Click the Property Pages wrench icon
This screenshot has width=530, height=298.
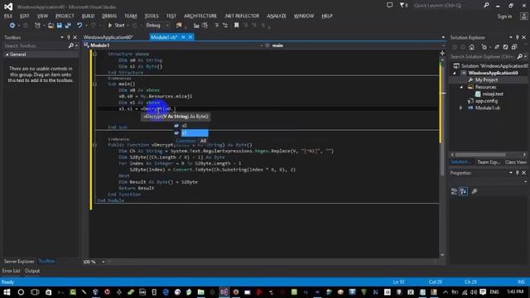(x=475, y=191)
